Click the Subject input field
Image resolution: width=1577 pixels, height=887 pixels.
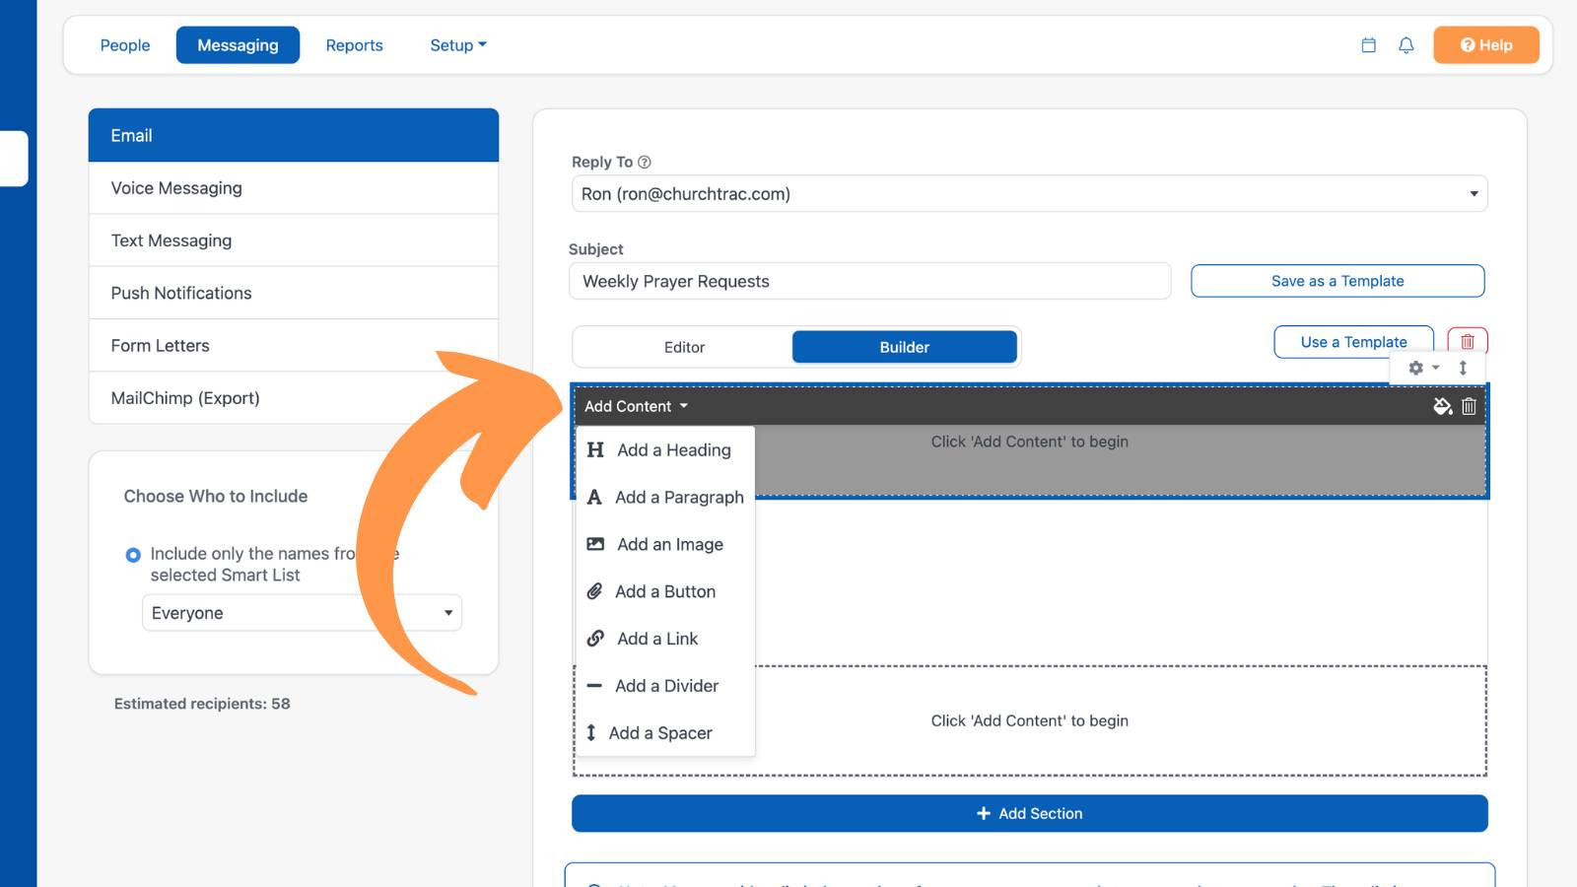(869, 281)
